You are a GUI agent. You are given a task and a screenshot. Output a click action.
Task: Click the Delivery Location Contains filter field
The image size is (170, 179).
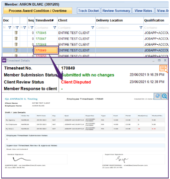(x=117, y=28)
